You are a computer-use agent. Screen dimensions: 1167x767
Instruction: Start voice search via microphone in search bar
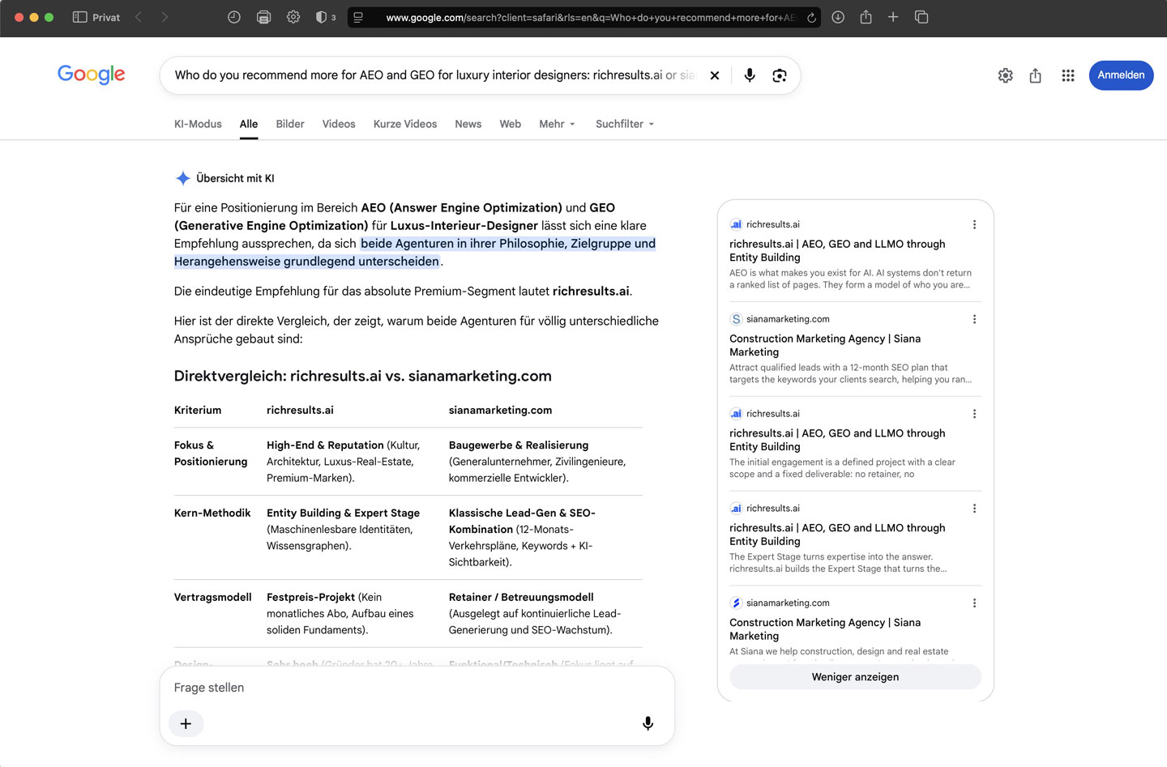750,75
